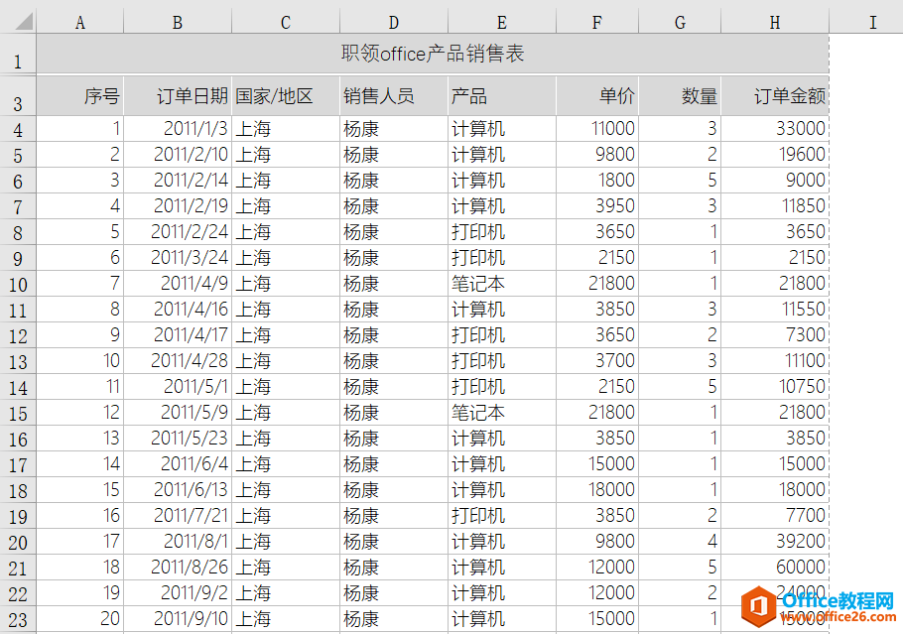
Task: Click the 产品 header cell
Action: pyautogui.click(x=502, y=96)
